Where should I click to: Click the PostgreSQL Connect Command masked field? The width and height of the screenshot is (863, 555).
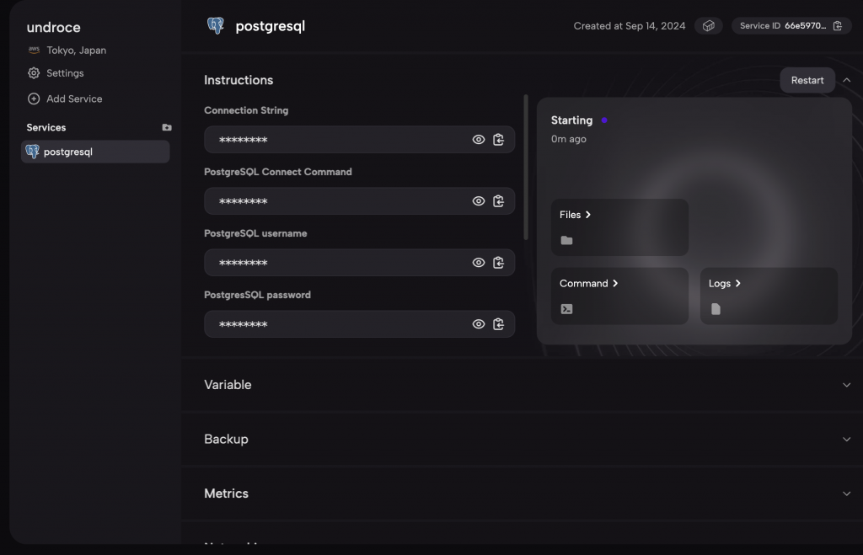coord(359,201)
